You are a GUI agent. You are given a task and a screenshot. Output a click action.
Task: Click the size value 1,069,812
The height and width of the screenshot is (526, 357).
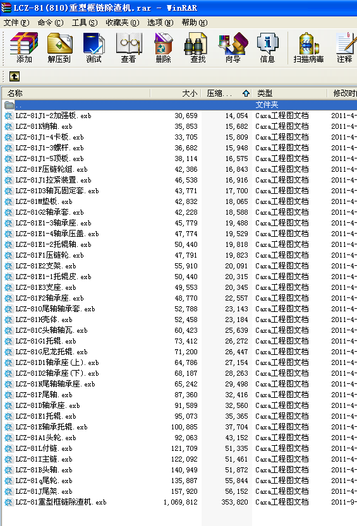click(181, 502)
